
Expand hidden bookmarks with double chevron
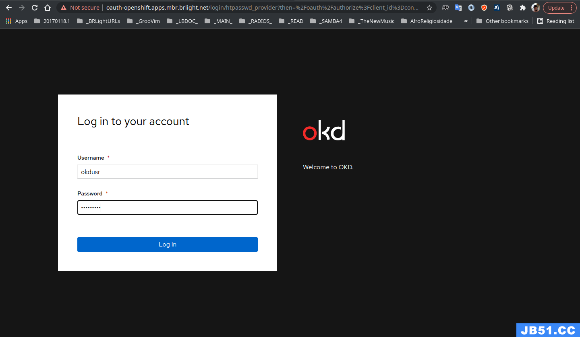click(466, 21)
